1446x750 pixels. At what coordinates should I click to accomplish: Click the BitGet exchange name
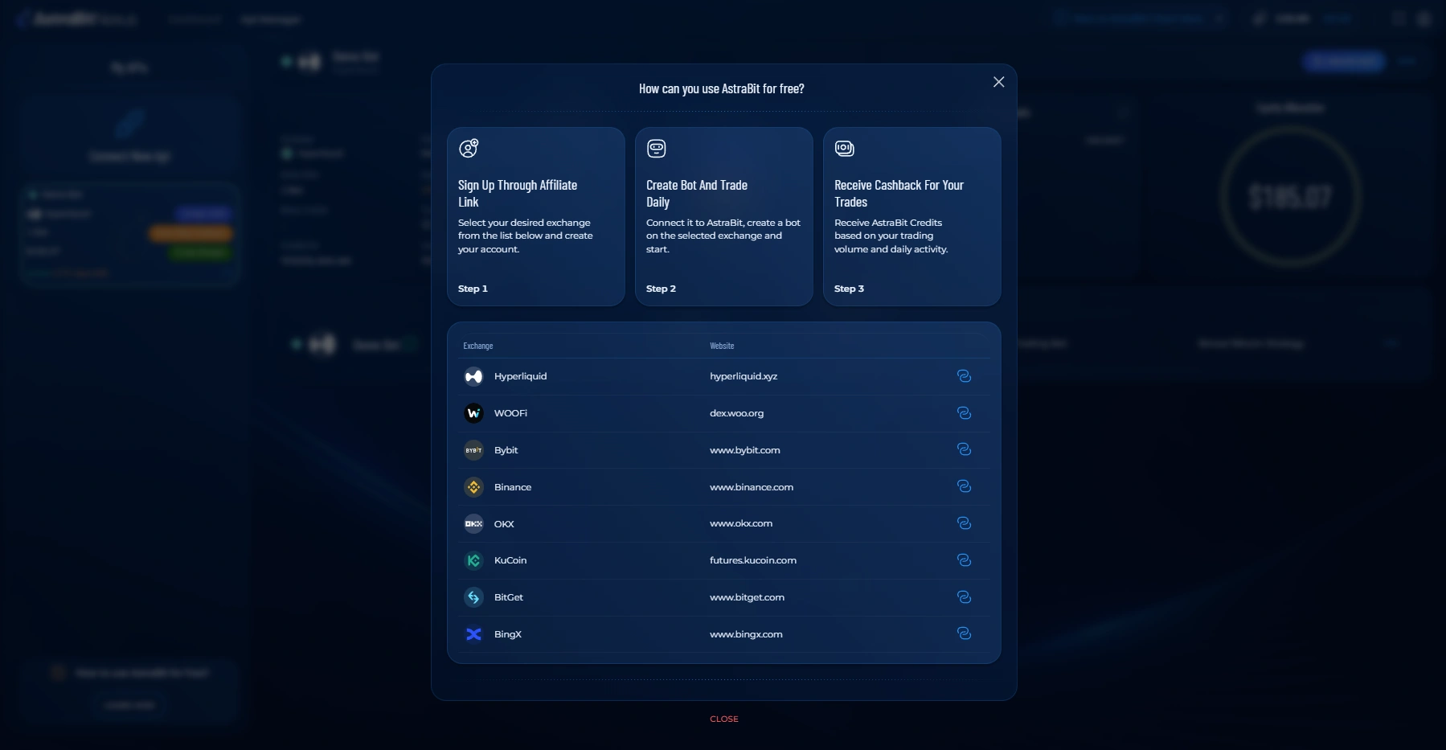point(509,597)
